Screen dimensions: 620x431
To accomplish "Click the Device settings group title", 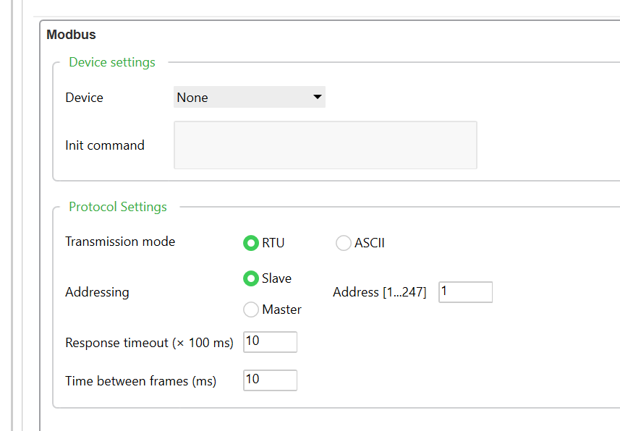I will [112, 62].
